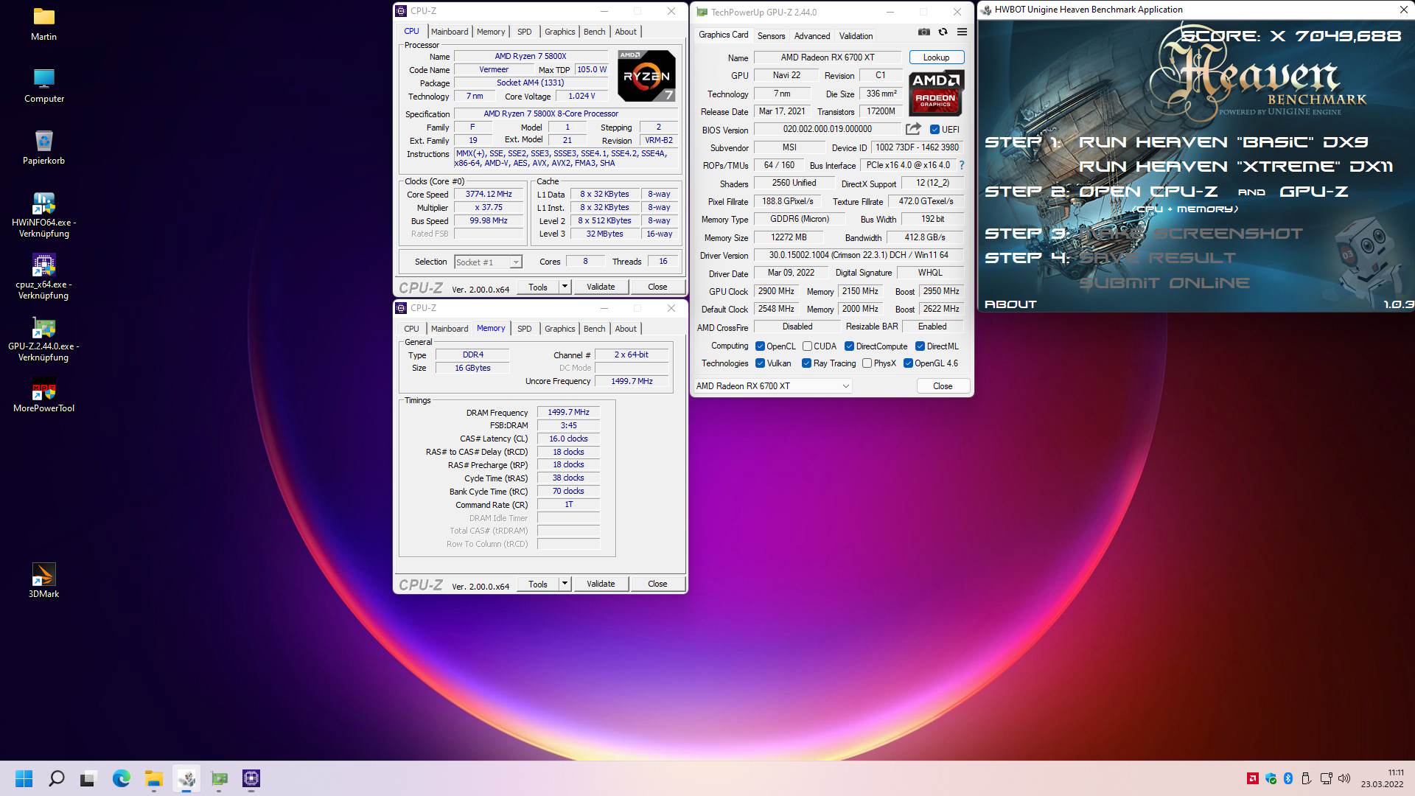This screenshot has width=1415, height=796.
Task: Click the CPU Name field AMD Ryzen 7 5800X
Action: [531, 56]
